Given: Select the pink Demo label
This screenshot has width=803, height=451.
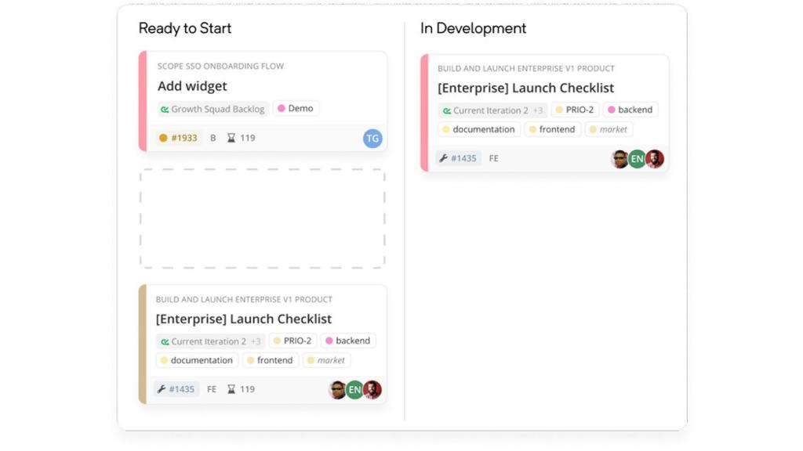Looking at the screenshot, I should [x=296, y=109].
